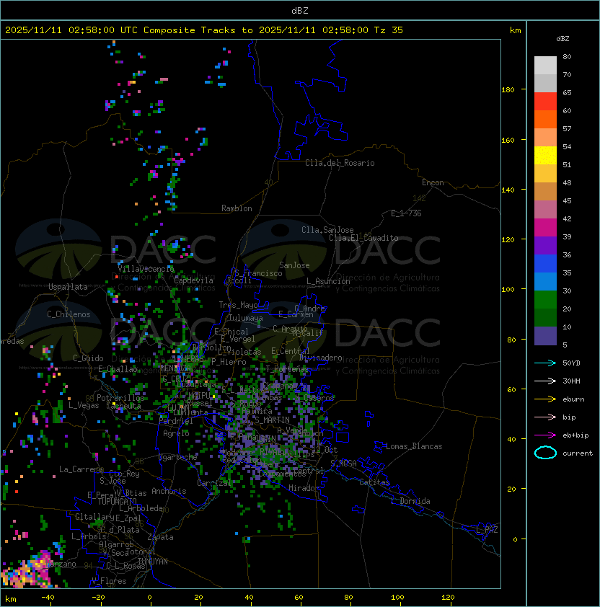Screen dimensions: 600x607
Task: Click the 'La_Carrera' map label
Action: point(81,469)
